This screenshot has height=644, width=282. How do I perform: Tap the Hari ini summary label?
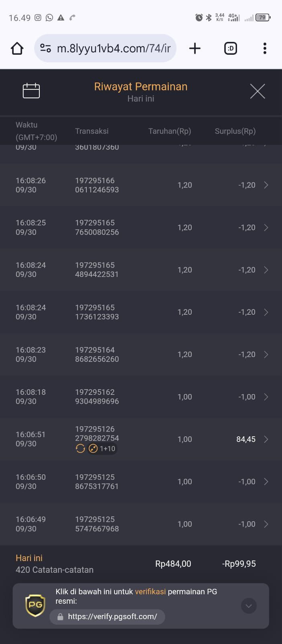(29, 558)
